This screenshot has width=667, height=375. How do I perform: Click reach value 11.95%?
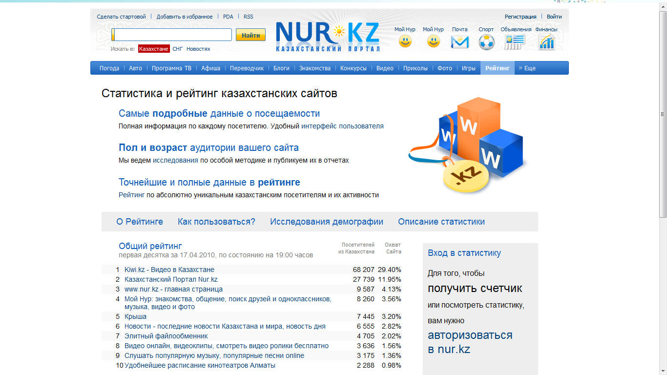pyautogui.click(x=390, y=279)
